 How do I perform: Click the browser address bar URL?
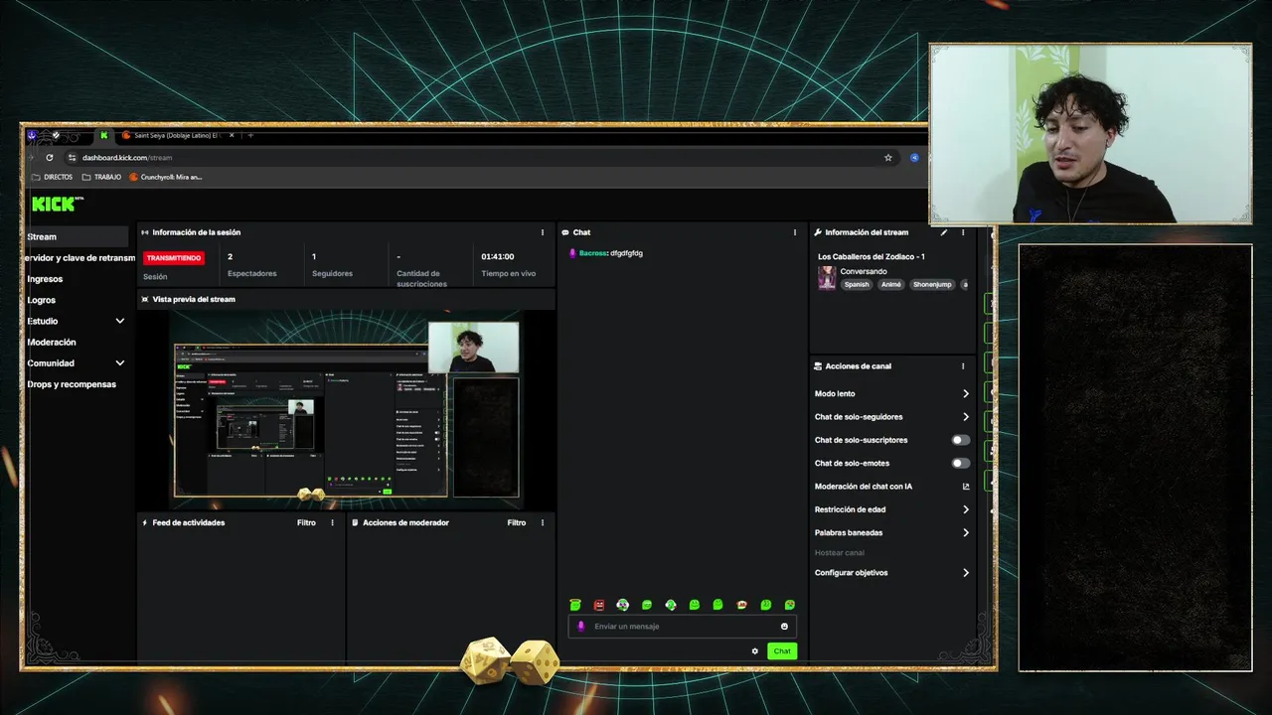(x=127, y=157)
